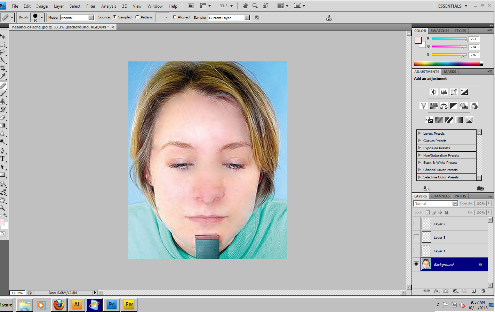The width and height of the screenshot is (495, 312).
Task: Click the delete layer trash icon
Action: pos(483,291)
